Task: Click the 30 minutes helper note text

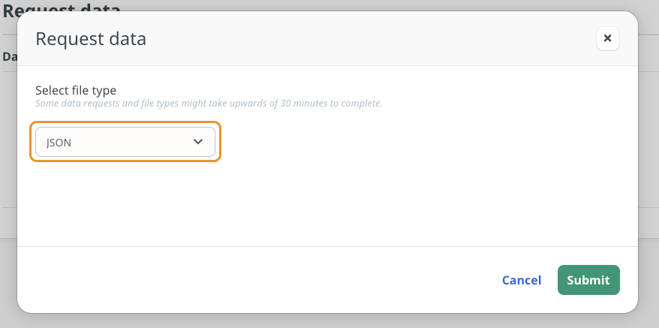Action: click(x=209, y=104)
